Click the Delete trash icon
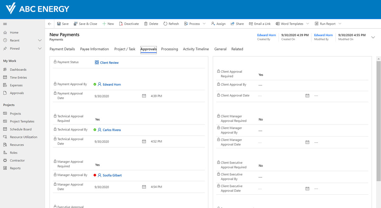 tap(146, 24)
